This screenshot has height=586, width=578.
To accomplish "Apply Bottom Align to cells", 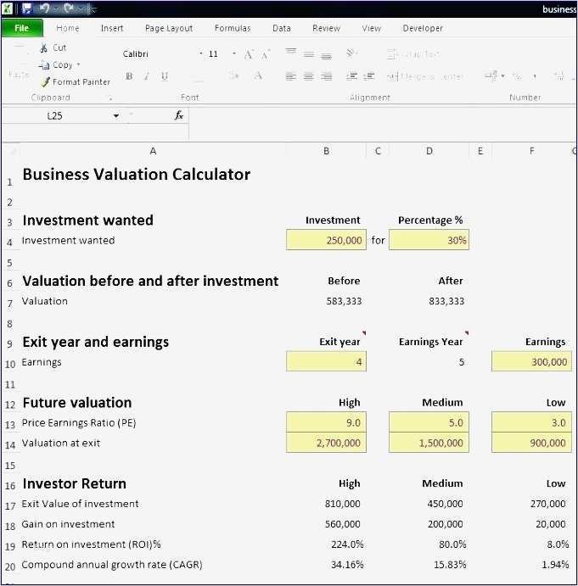I will click(326, 56).
